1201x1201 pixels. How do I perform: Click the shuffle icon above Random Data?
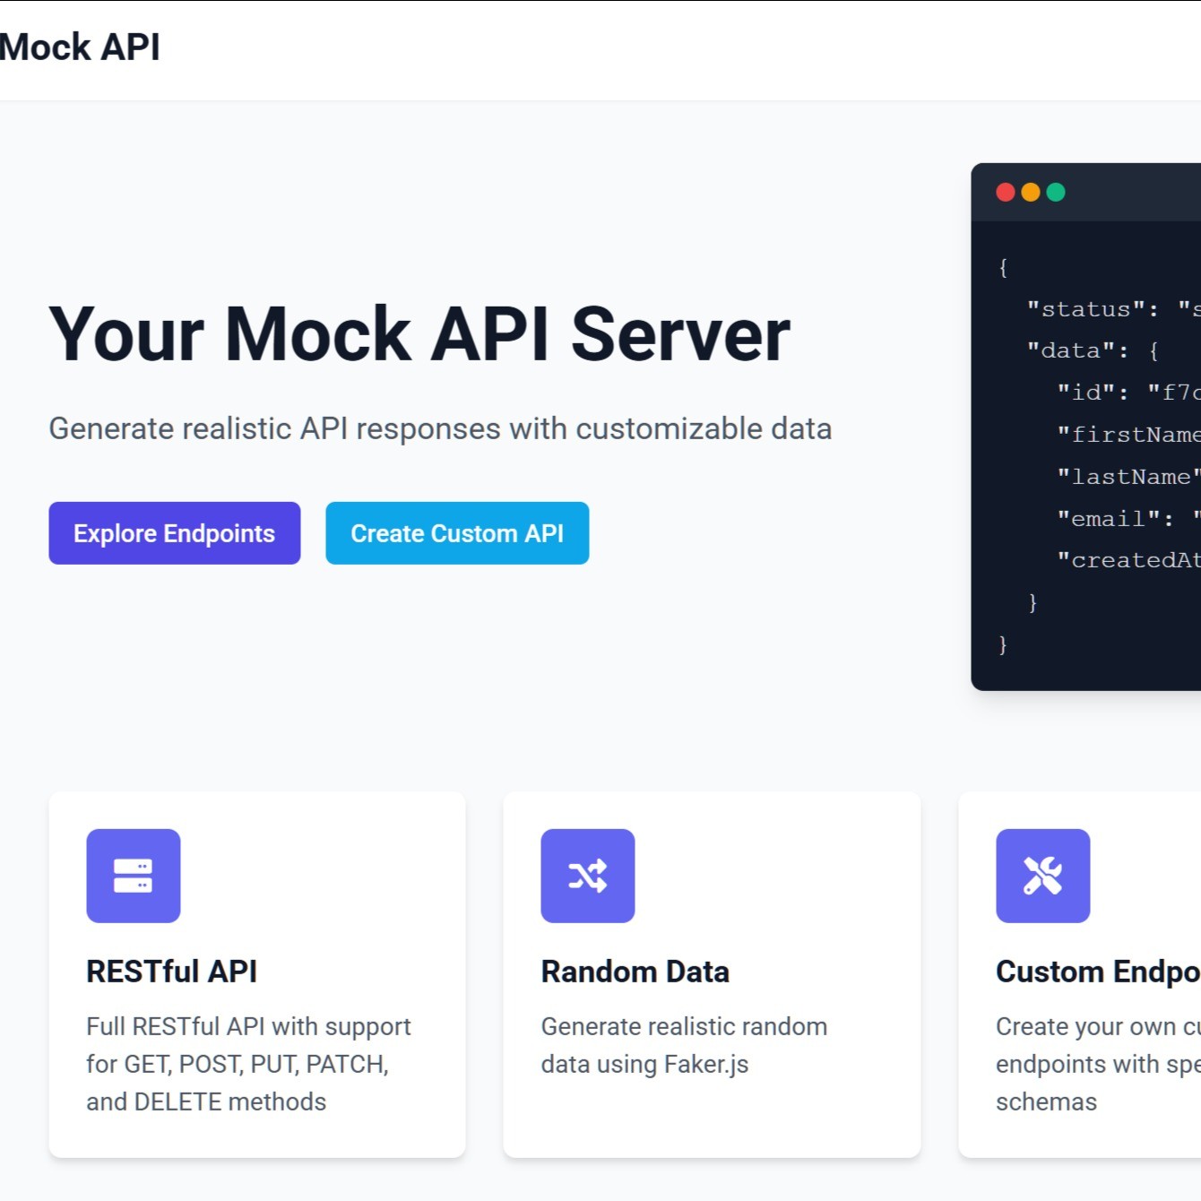click(x=588, y=876)
